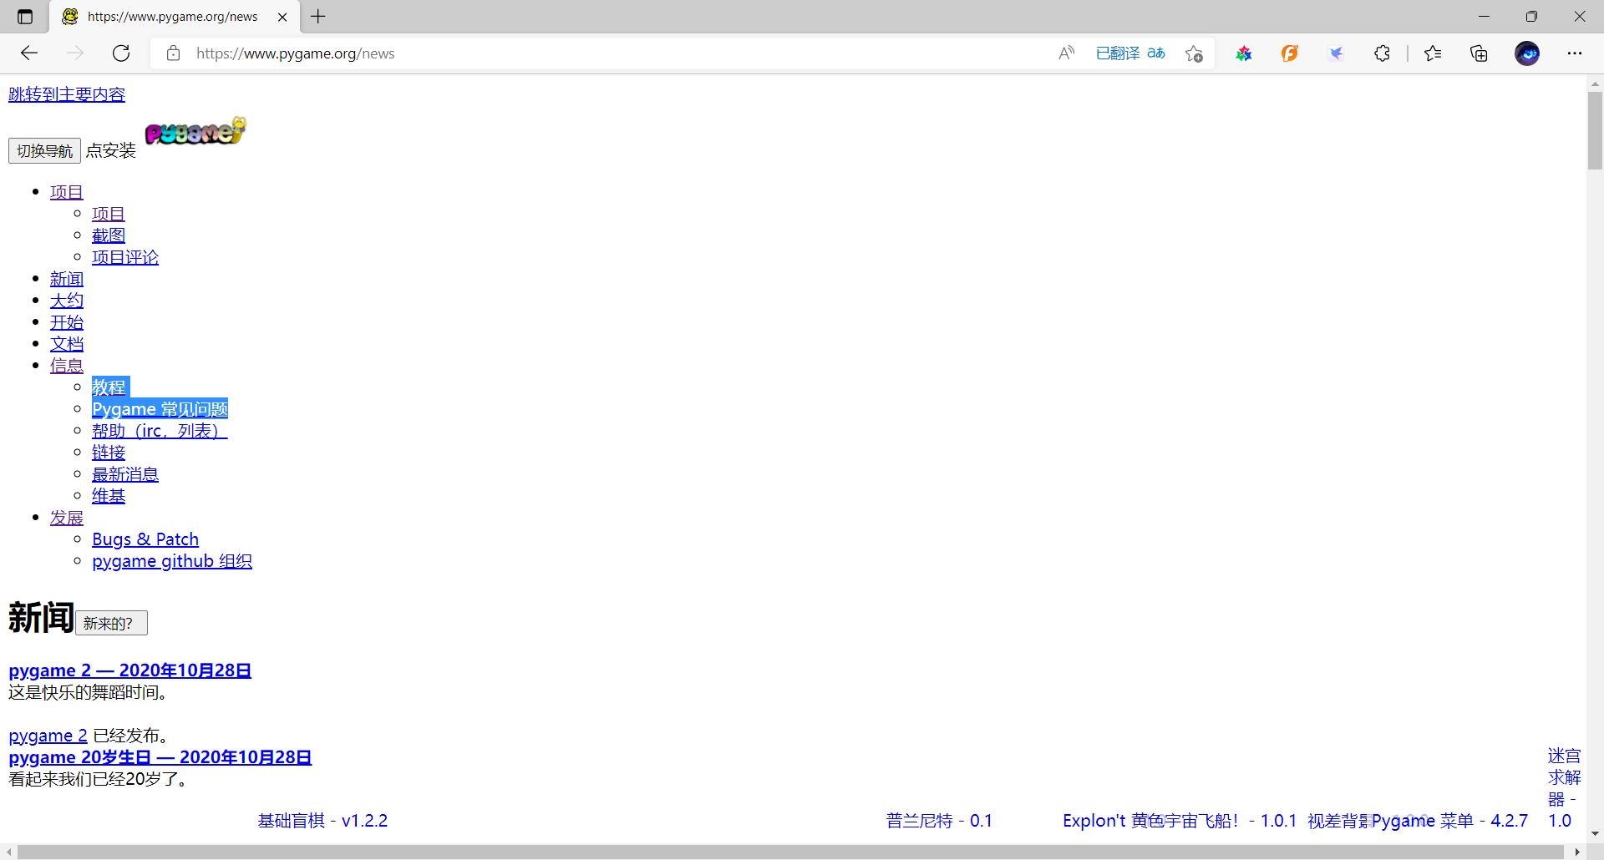
Task: Open the 项目评论 link
Action: [125, 257]
